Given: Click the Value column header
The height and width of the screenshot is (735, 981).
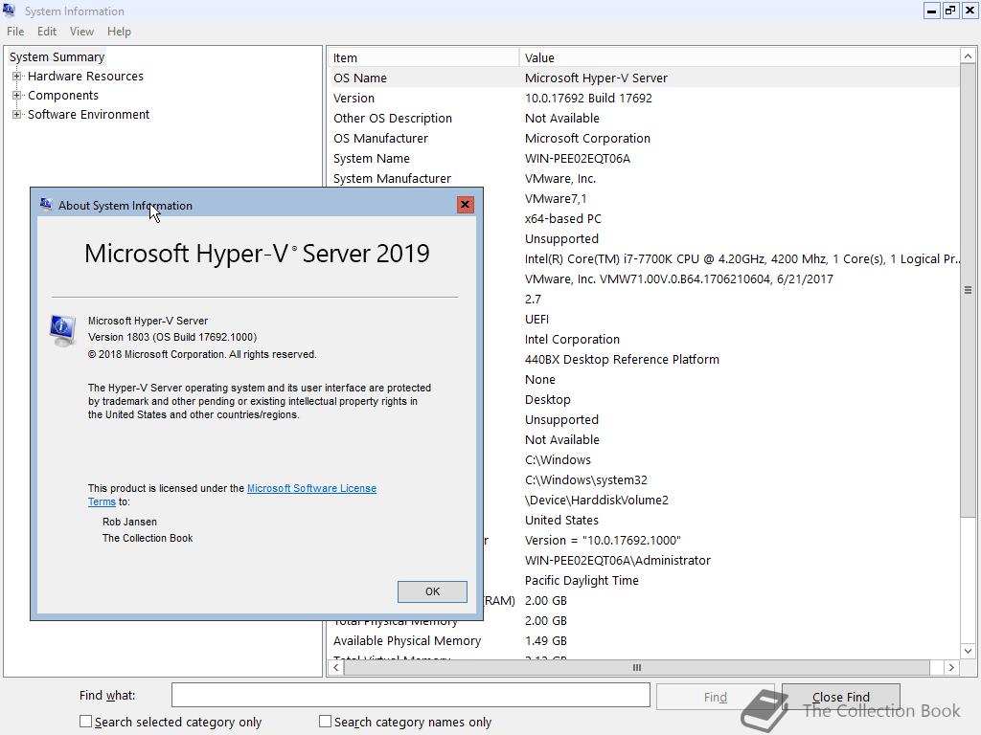Looking at the screenshot, I should [x=740, y=57].
